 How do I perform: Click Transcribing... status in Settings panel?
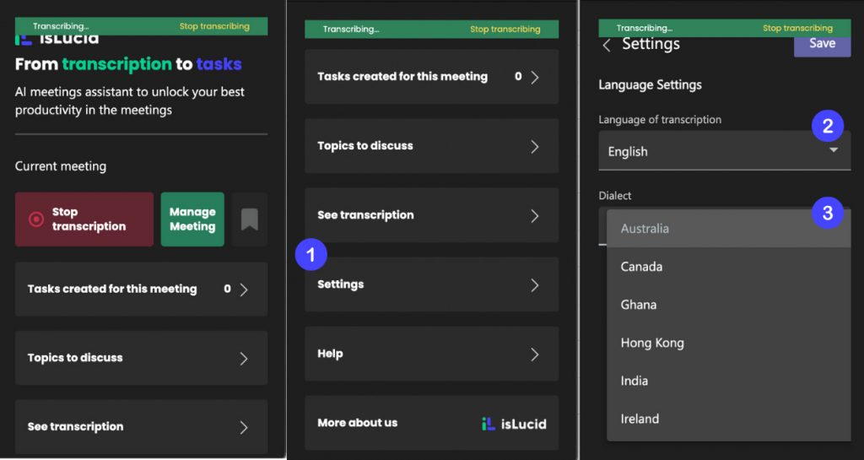[x=644, y=28]
